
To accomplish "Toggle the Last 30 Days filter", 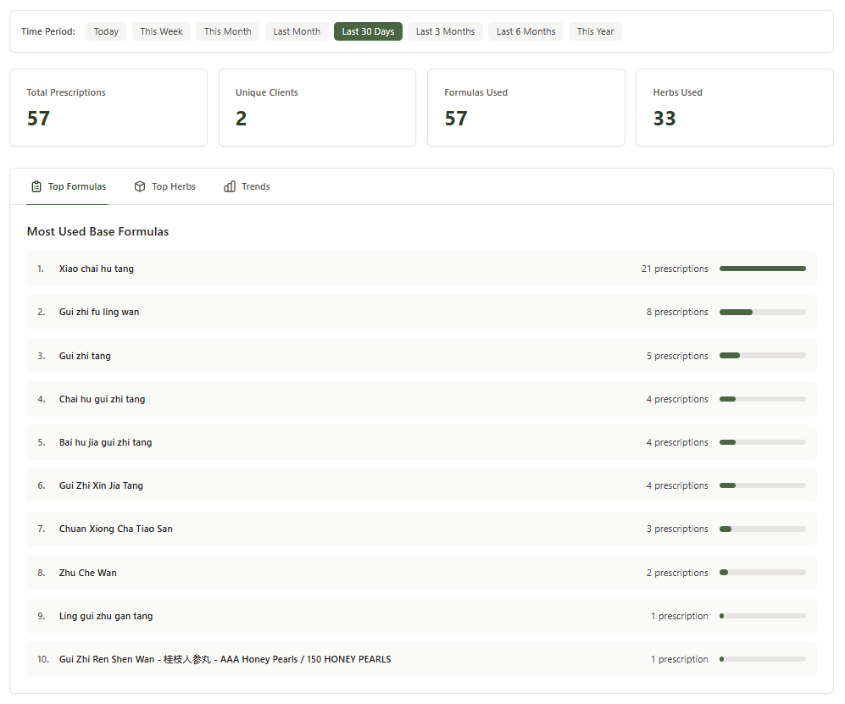I will pos(367,30).
